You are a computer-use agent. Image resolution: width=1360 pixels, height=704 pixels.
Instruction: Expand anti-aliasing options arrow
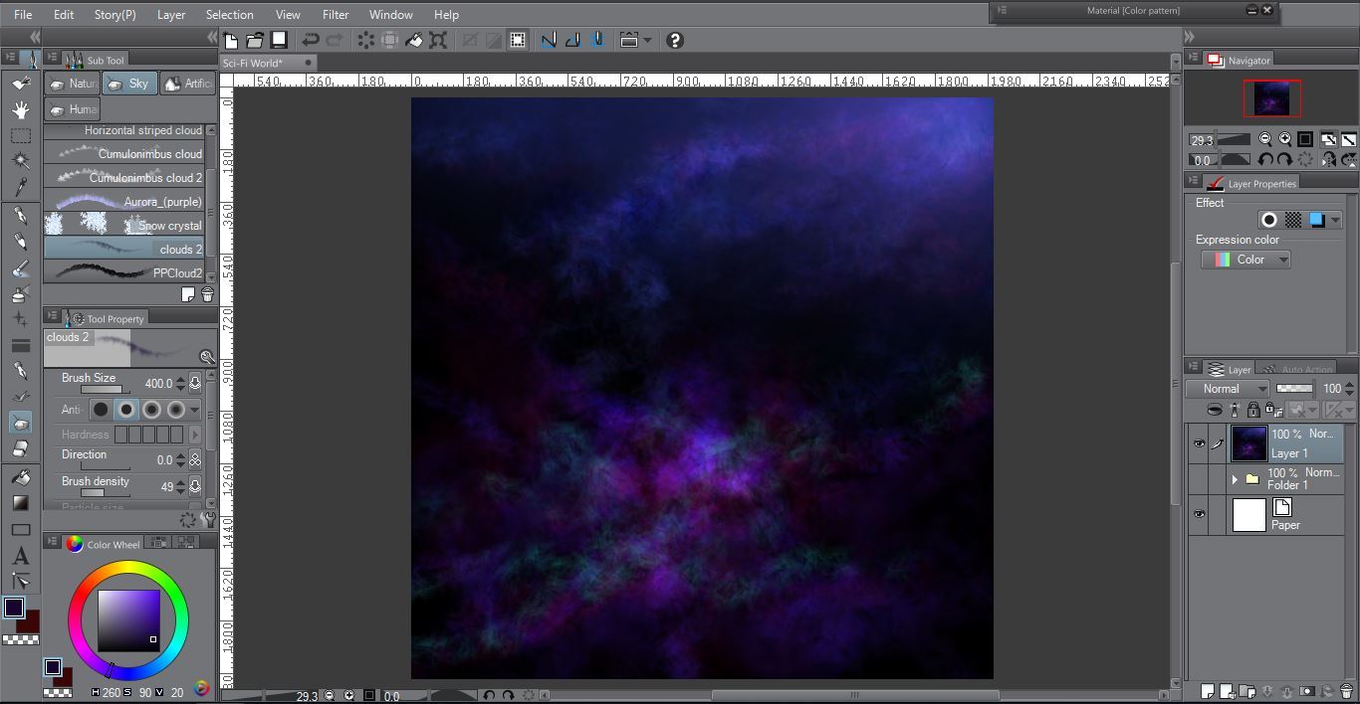(x=194, y=409)
